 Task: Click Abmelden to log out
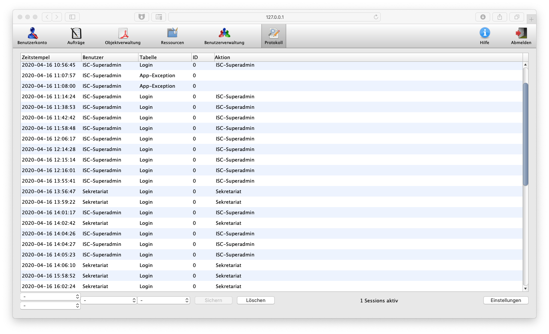click(521, 36)
